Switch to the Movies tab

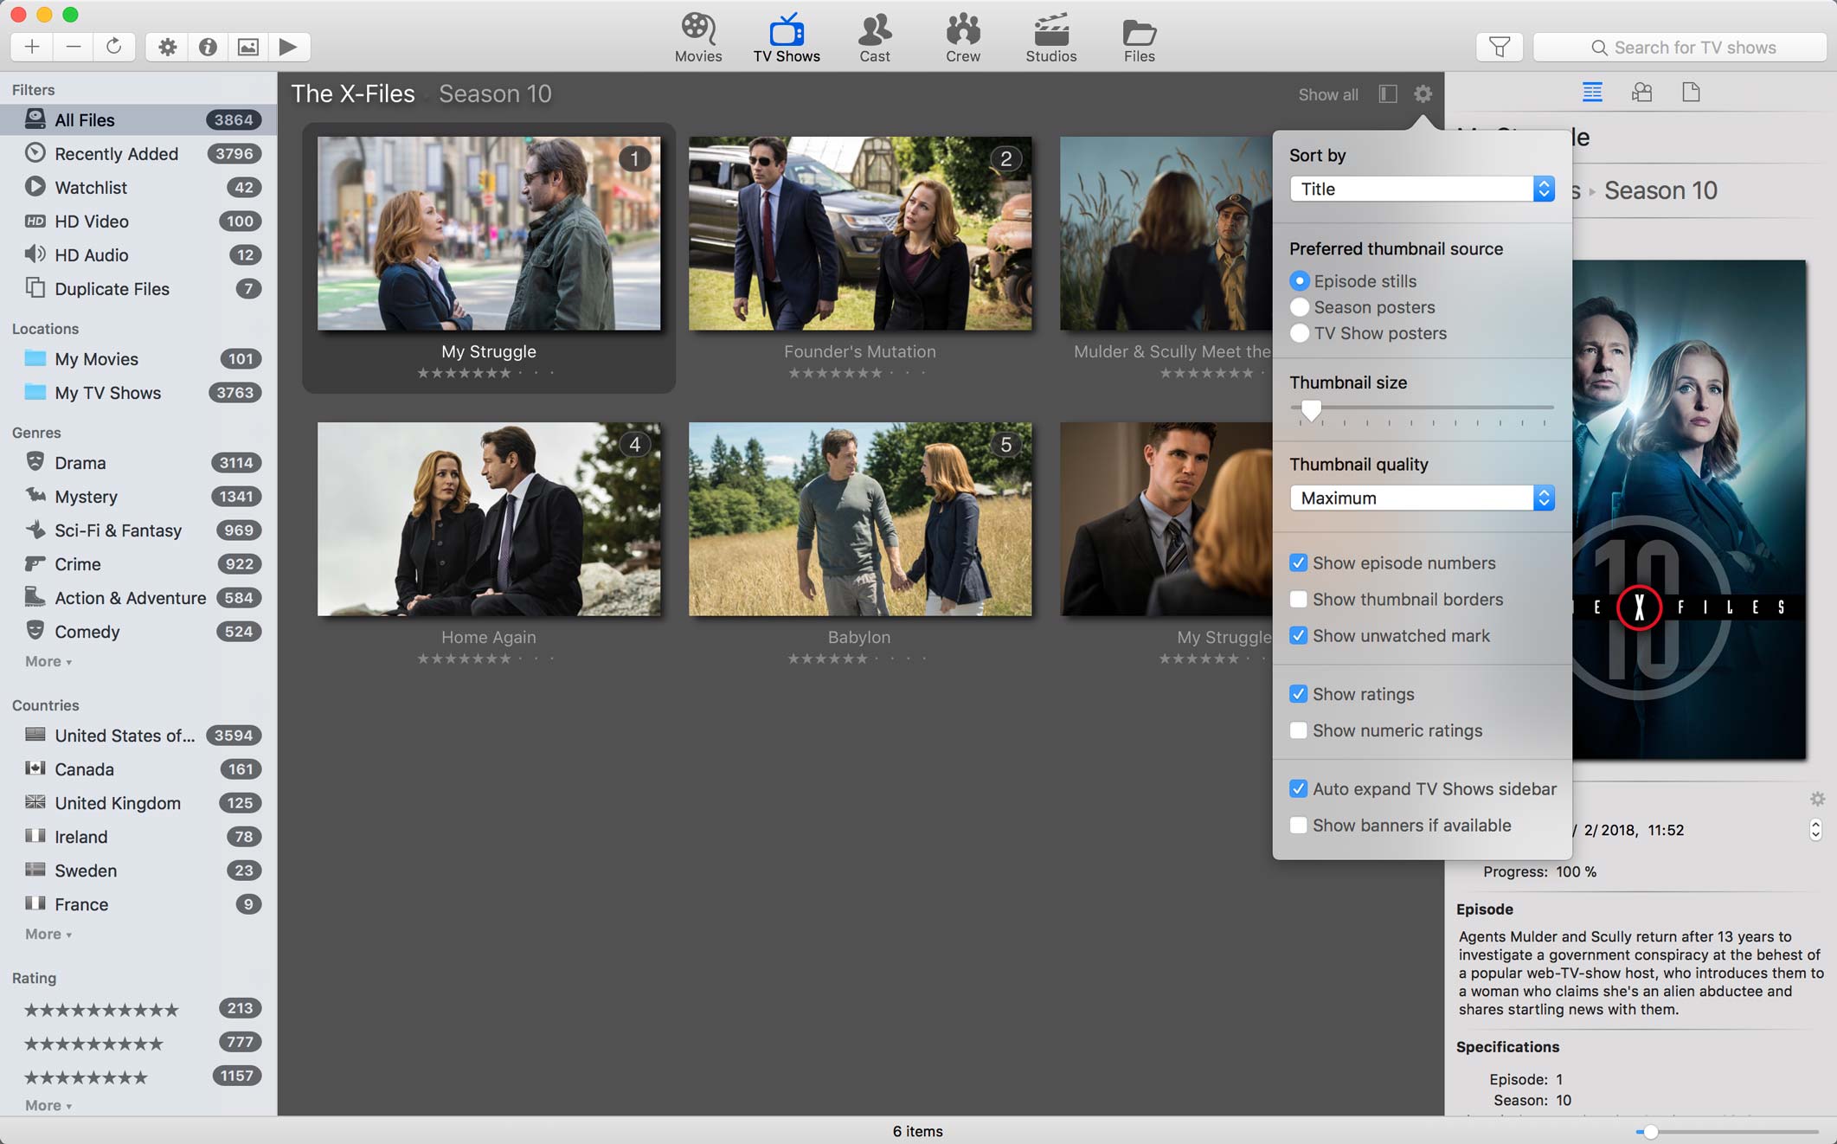click(x=698, y=38)
